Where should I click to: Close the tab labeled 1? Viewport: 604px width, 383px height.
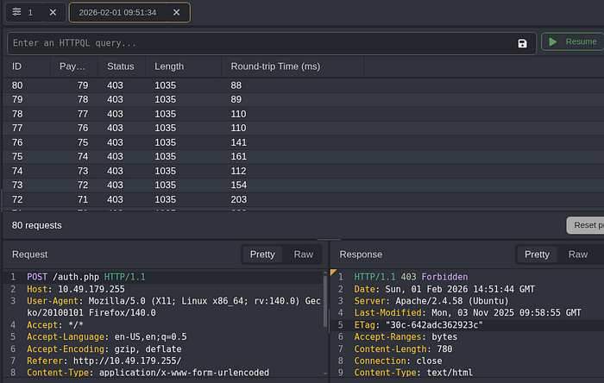(53, 12)
